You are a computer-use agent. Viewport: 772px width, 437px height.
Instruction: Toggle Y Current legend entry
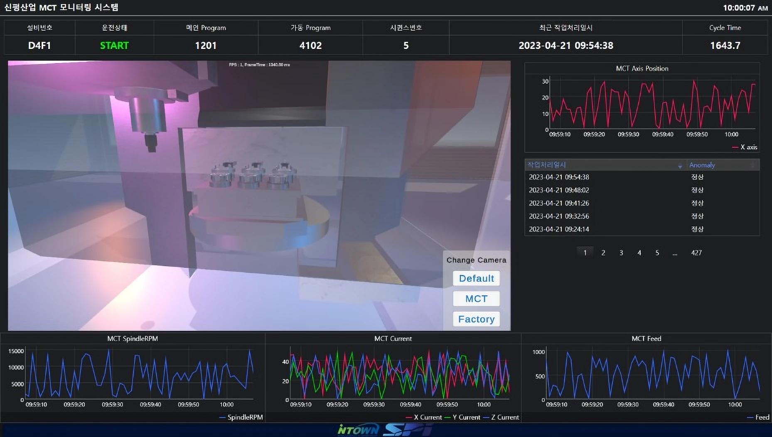(462, 417)
